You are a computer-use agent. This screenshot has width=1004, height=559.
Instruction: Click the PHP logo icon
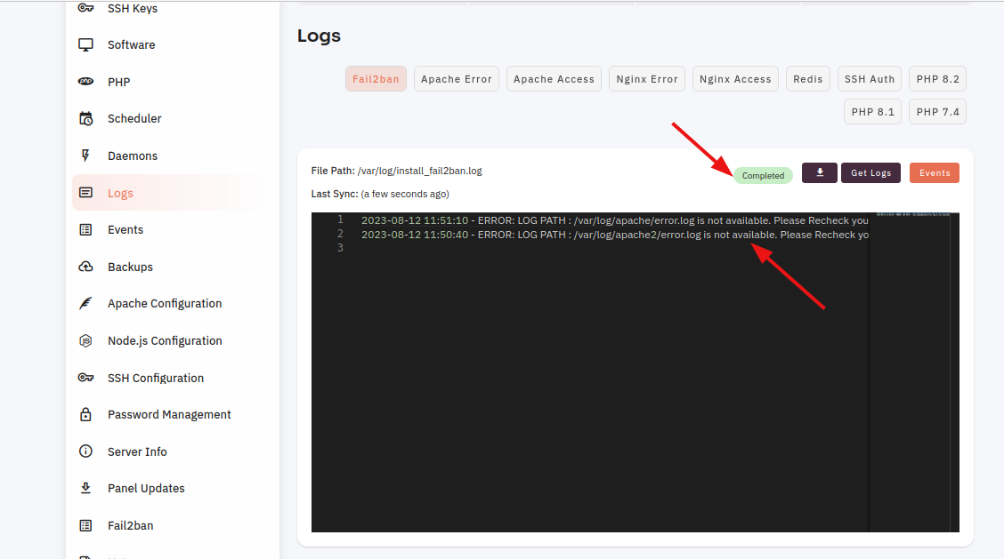pos(85,81)
